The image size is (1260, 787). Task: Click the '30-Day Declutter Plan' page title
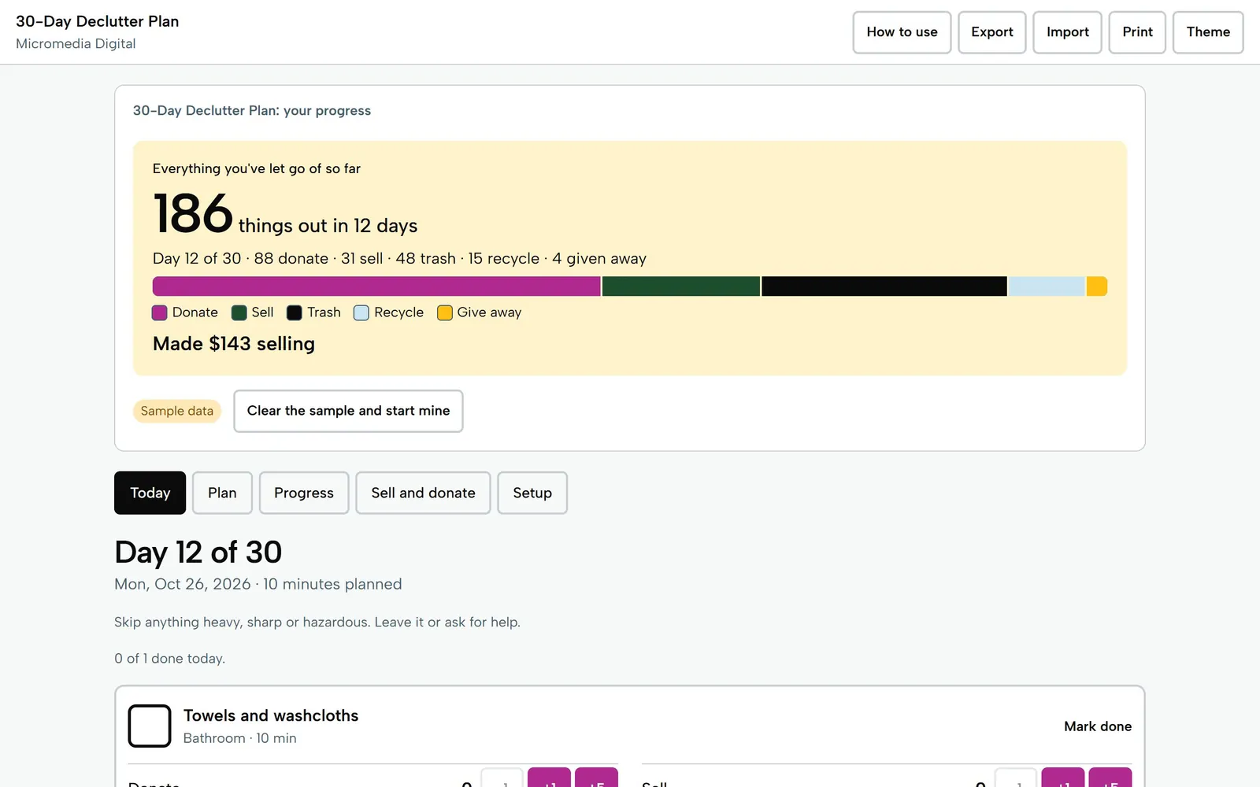[x=98, y=21]
